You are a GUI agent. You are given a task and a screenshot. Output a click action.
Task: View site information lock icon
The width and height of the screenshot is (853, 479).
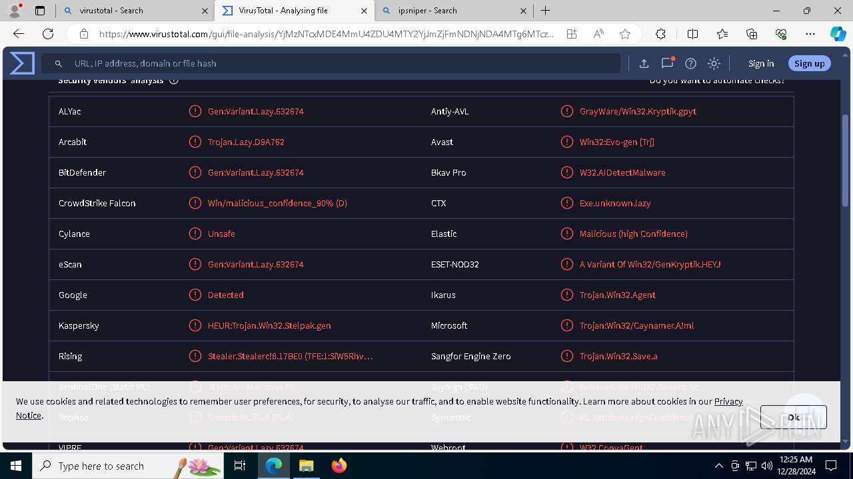tap(83, 34)
